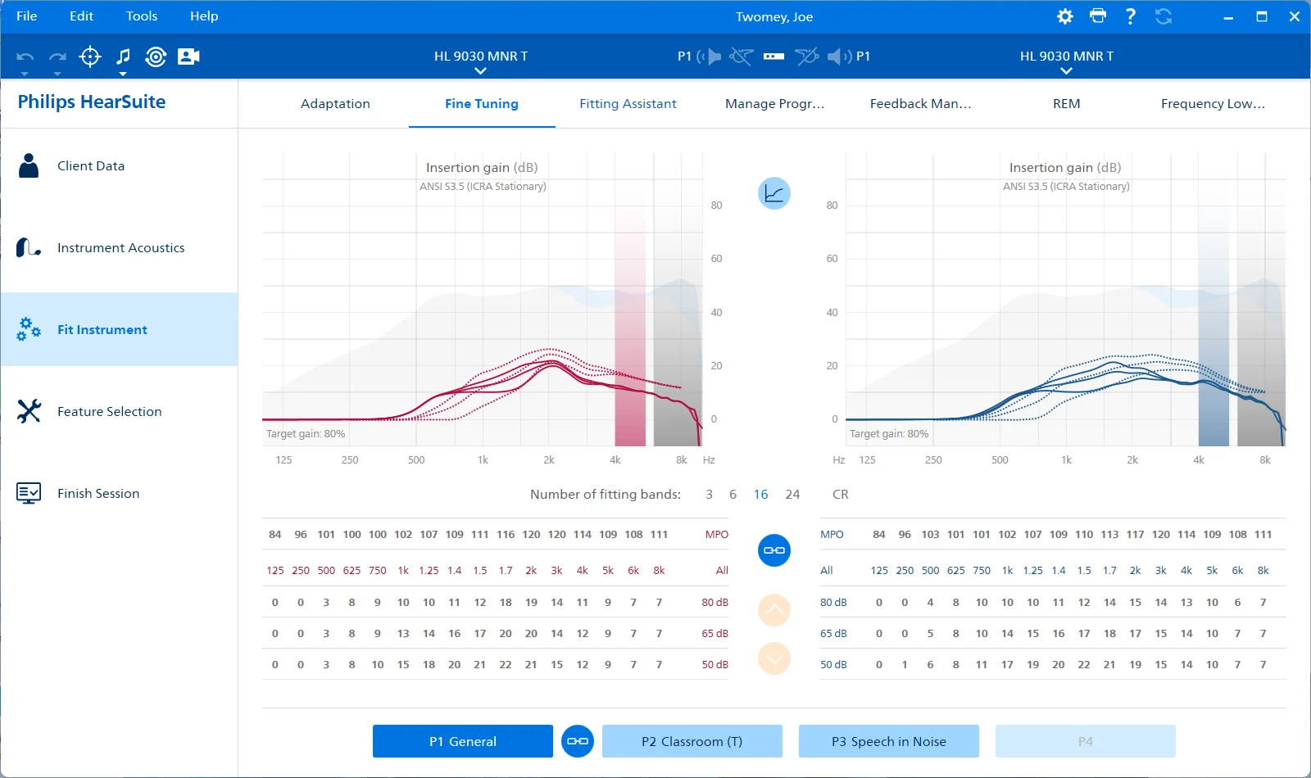Mute the left hearing aid crossed icon
This screenshot has height=778, width=1311.
[x=742, y=57]
